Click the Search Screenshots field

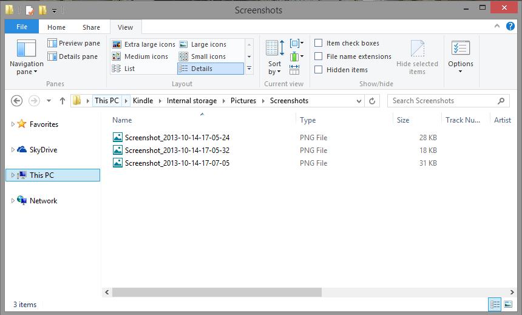tap(442, 101)
